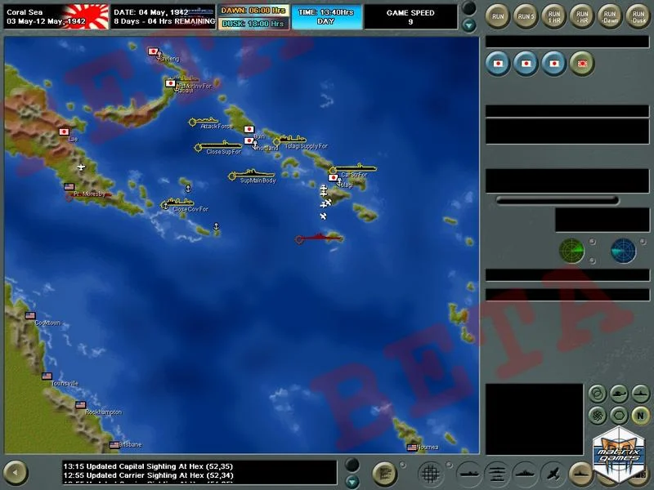Viewport: 654px width, 490px height.
Task: Toggle the hexagon outline button
Action: 619,413
